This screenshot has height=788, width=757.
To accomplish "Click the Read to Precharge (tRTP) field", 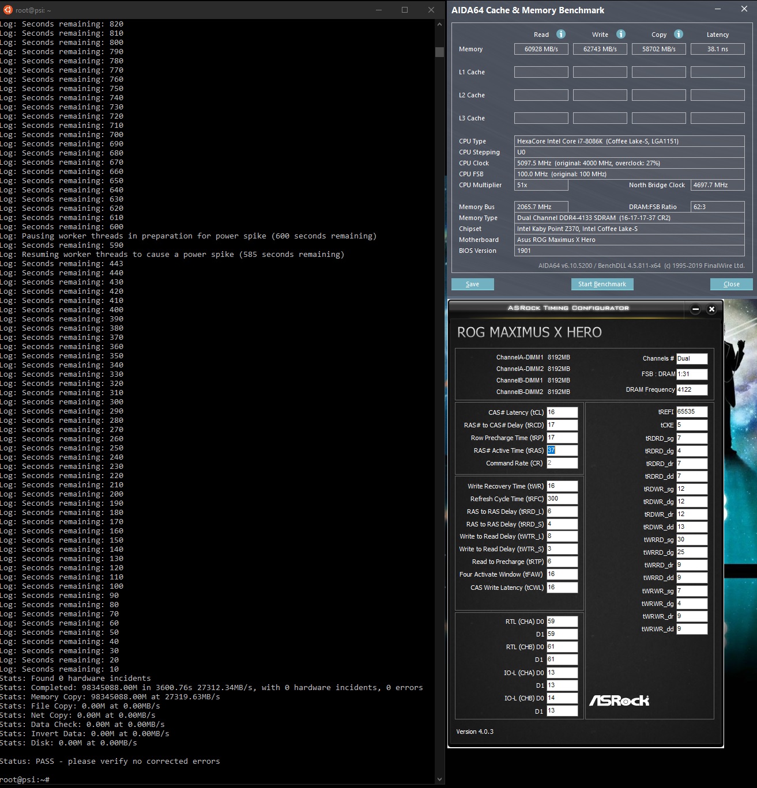I will [562, 562].
